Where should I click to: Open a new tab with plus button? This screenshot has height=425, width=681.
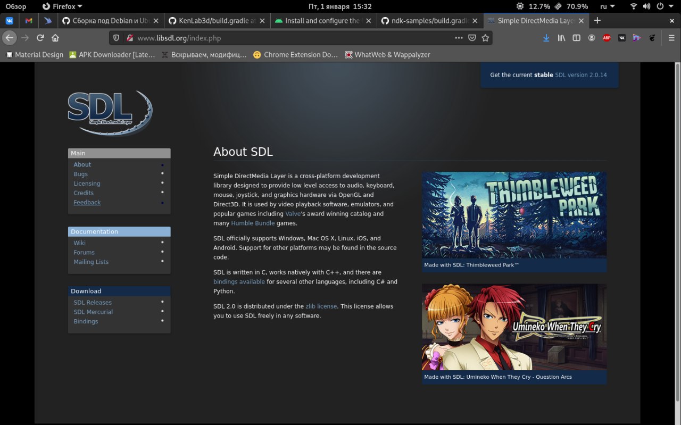[597, 21]
